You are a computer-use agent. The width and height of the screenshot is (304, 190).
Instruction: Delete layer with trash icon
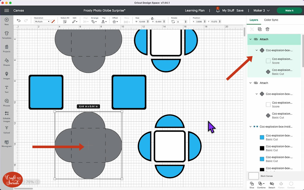click(267, 29)
